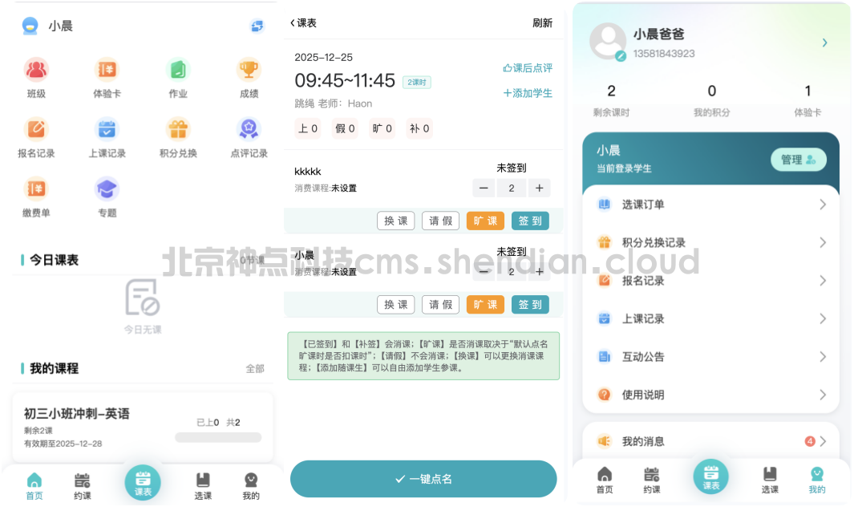Open the 体验卡 trial card icon
This screenshot has width=858, height=523.
pyautogui.click(x=107, y=70)
